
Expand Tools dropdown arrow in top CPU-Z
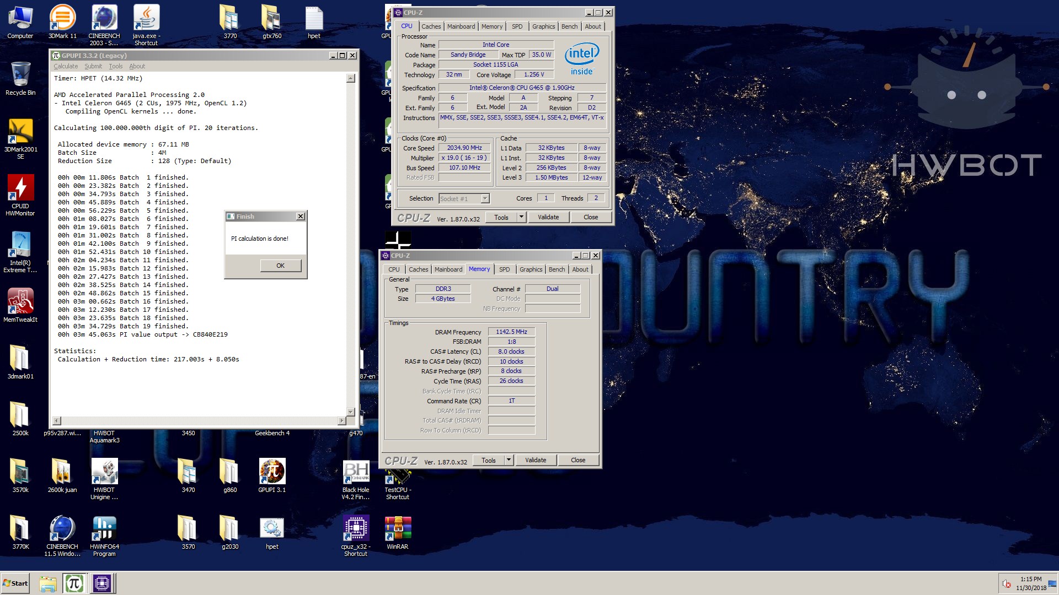(521, 217)
